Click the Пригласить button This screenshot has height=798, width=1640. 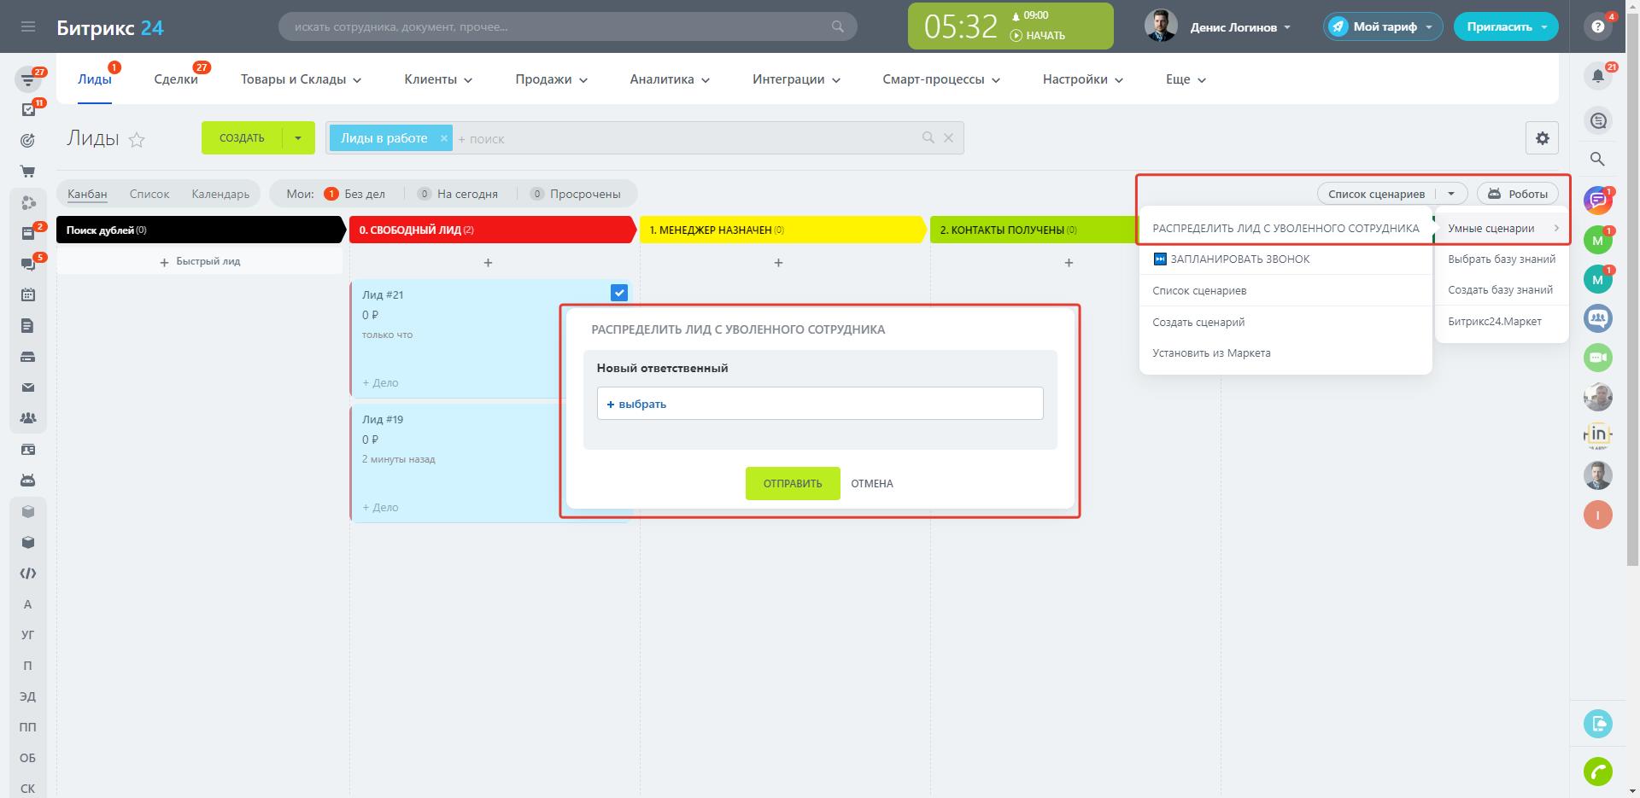coord(1506,26)
